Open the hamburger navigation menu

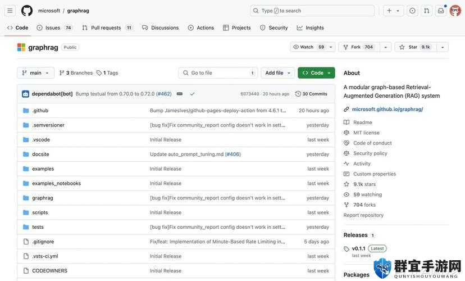point(10,11)
